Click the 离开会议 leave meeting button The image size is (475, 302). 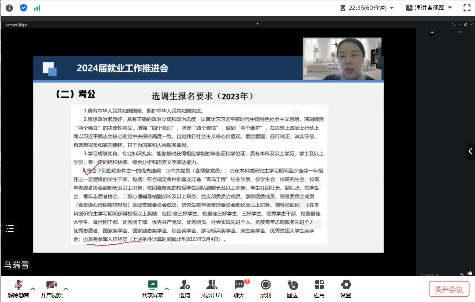[x=449, y=289]
